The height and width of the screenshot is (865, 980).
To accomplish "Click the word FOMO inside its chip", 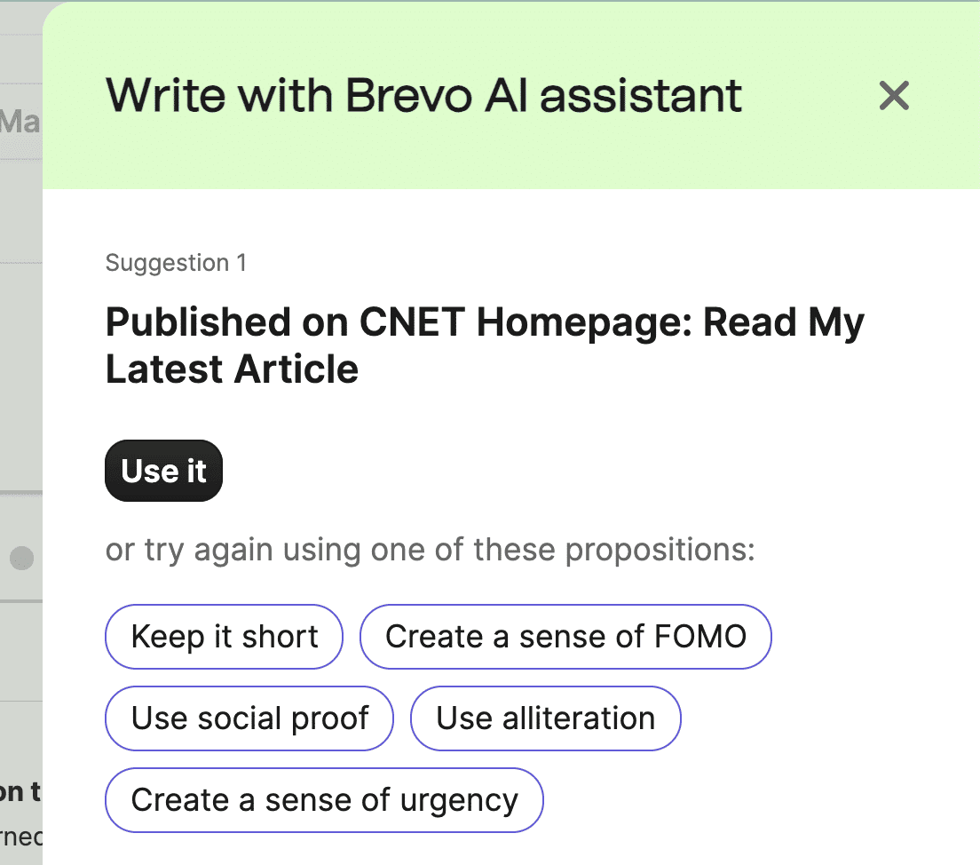I will pyautogui.click(x=700, y=637).
